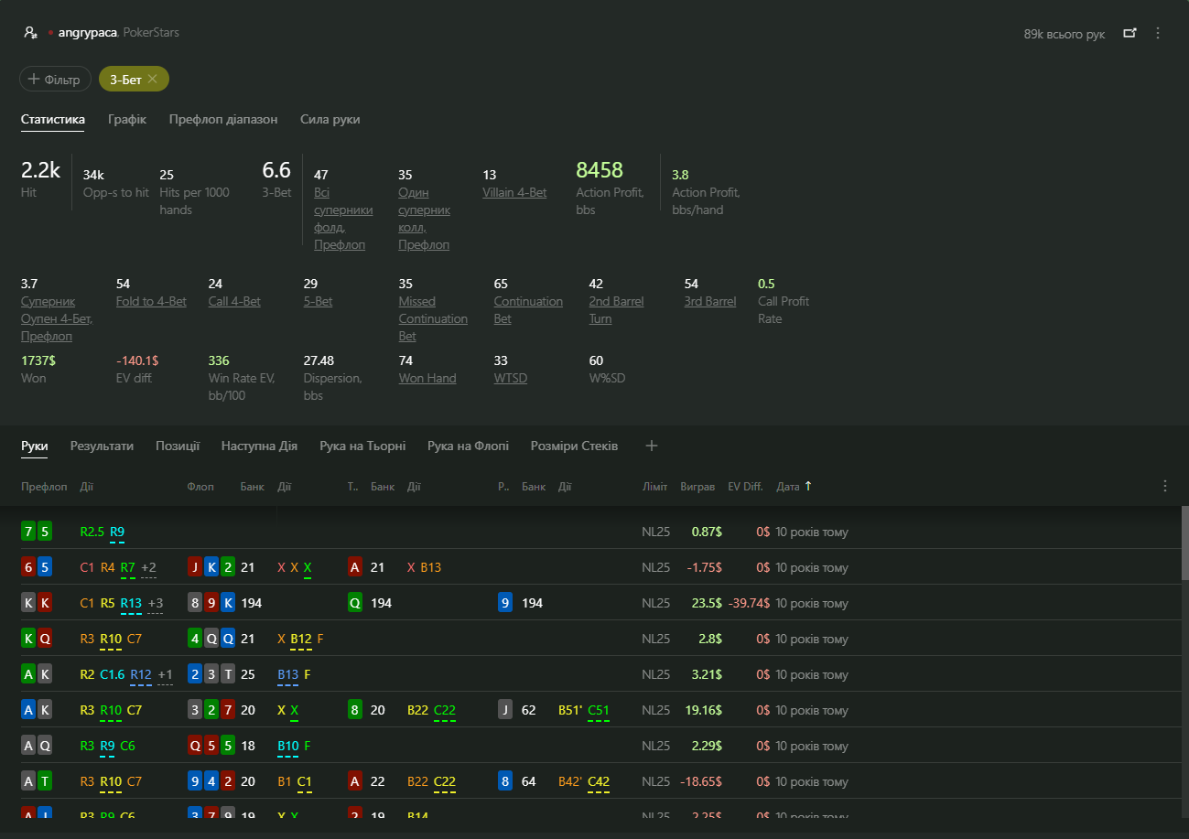Screen dimensions: 1189x839
Task: Select the K K hand row winning 23.5$
Action: point(590,603)
